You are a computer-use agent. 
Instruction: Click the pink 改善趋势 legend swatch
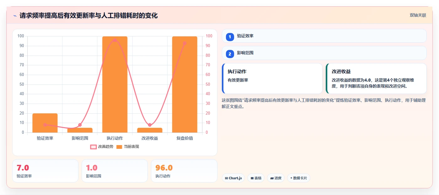point(94,147)
